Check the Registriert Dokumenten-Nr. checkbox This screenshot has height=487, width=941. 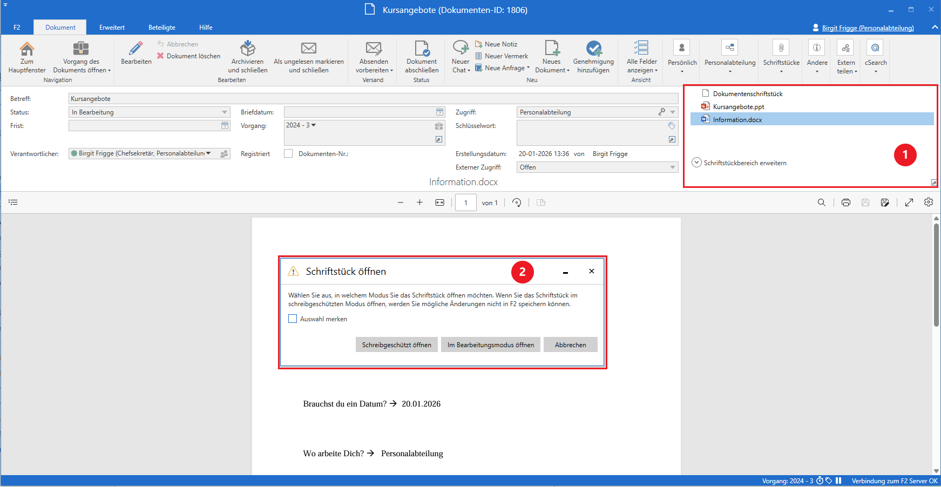pyautogui.click(x=289, y=153)
